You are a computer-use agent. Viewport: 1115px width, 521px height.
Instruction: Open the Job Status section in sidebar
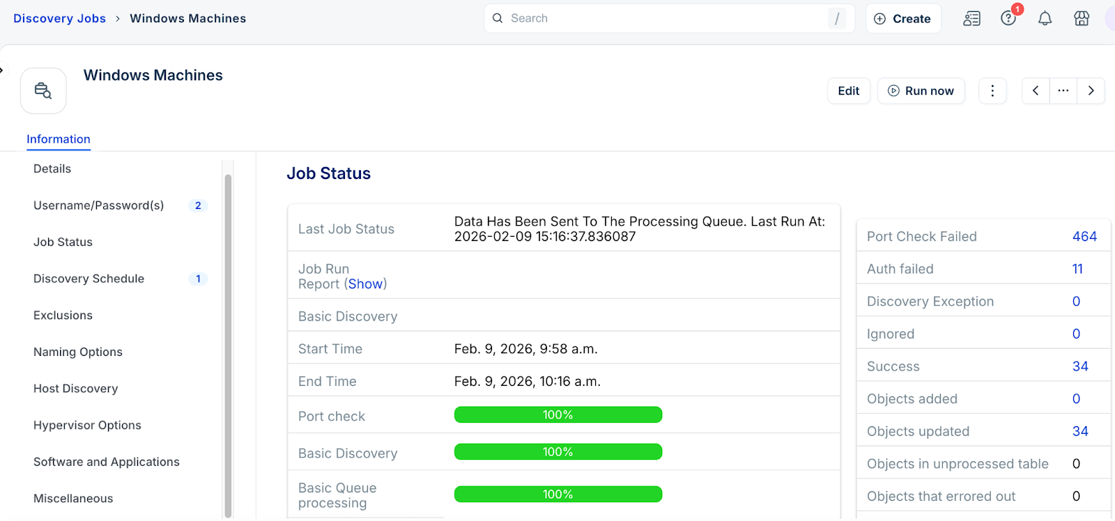[63, 242]
